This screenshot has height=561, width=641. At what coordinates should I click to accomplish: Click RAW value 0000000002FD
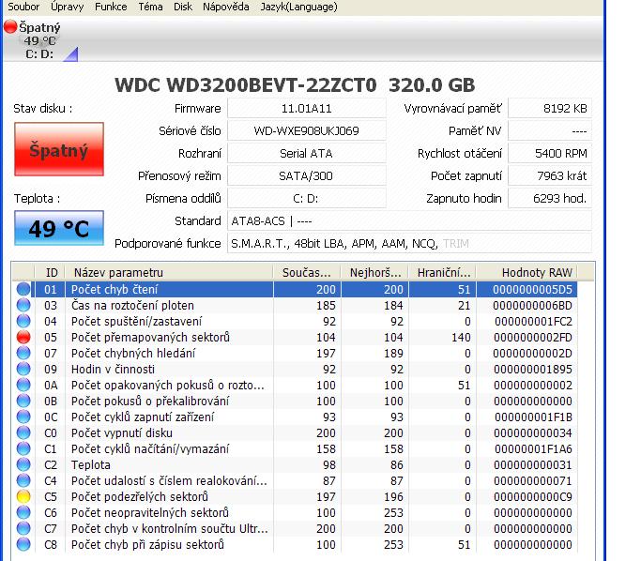[x=533, y=337]
